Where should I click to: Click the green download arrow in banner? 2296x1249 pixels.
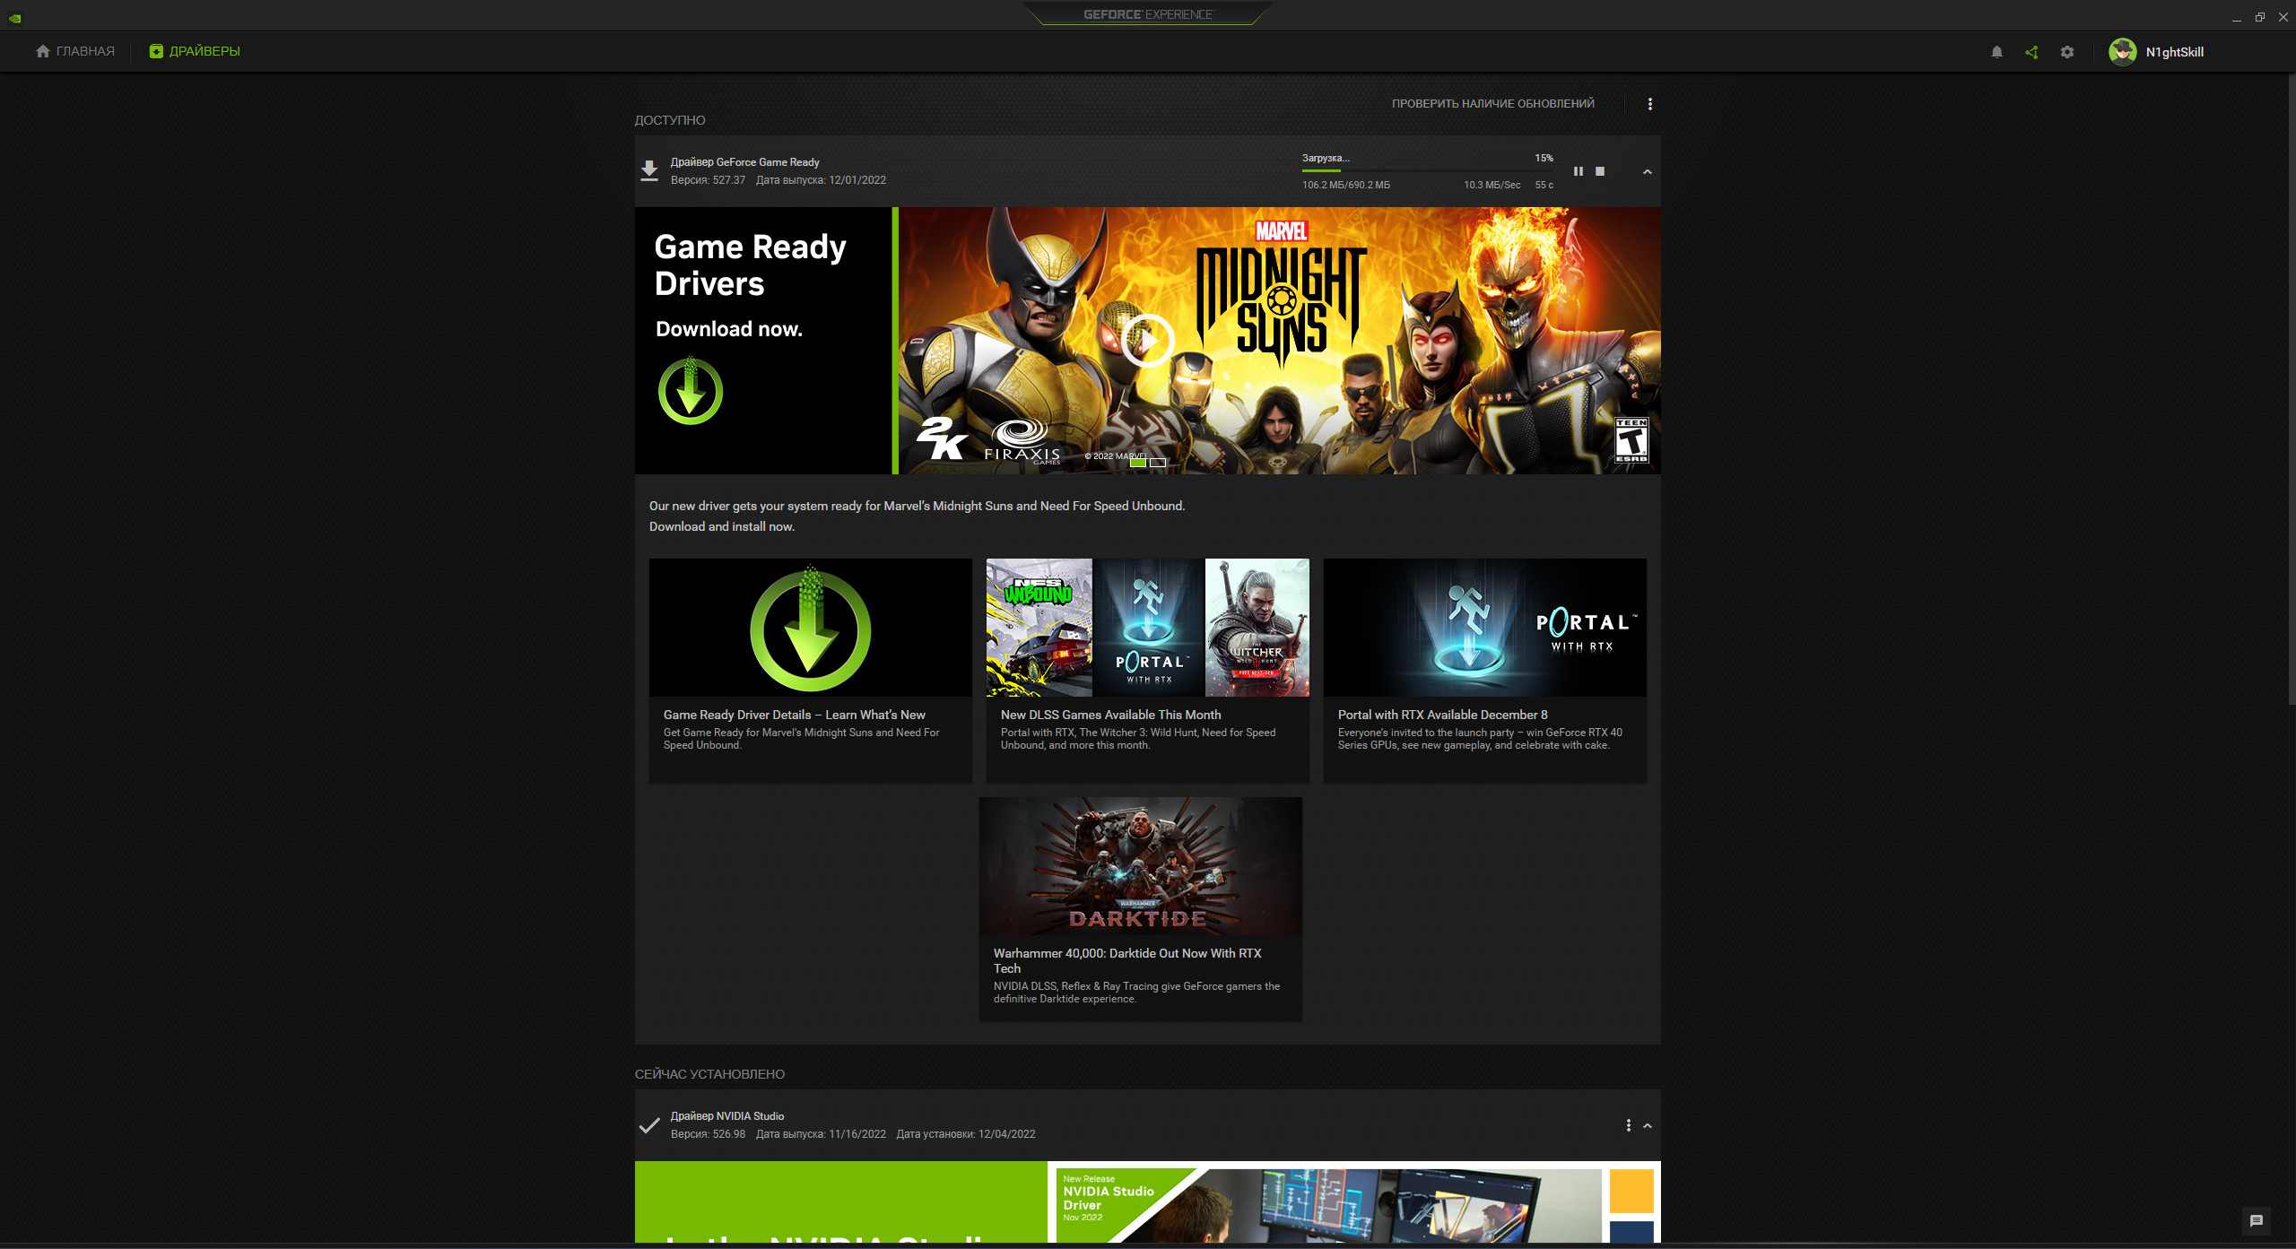[x=691, y=391]
